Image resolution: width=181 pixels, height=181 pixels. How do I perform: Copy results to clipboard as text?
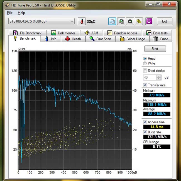point(112,21)
